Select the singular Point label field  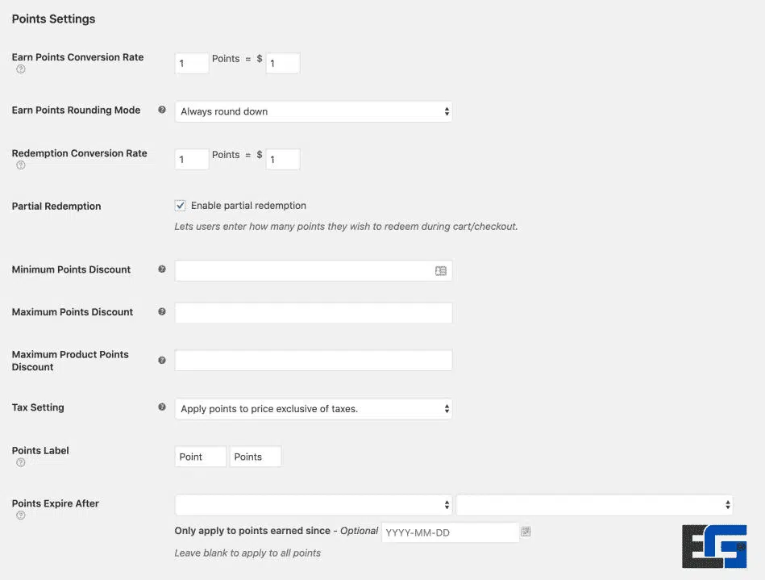tap(200, 456)
